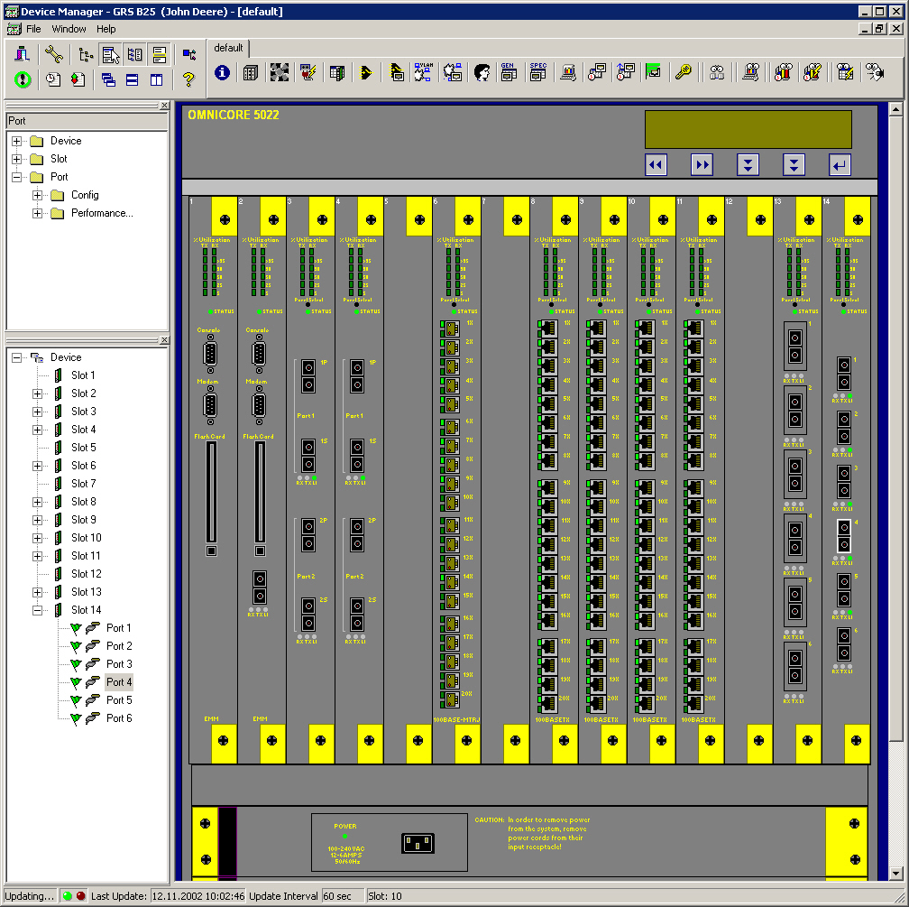The width and height of the screenshot is (909, 907).
Task: Open the SPEC toolbar icon
Action: point(538,73)
